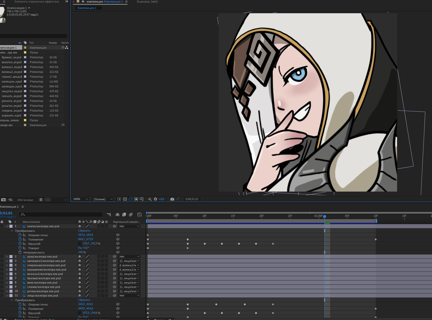Image resolution: width=432 pixels, height=320 pixels.
Task: Toggle Положение stopwatch of лицо layer
Action: click(x=20, y=309)
